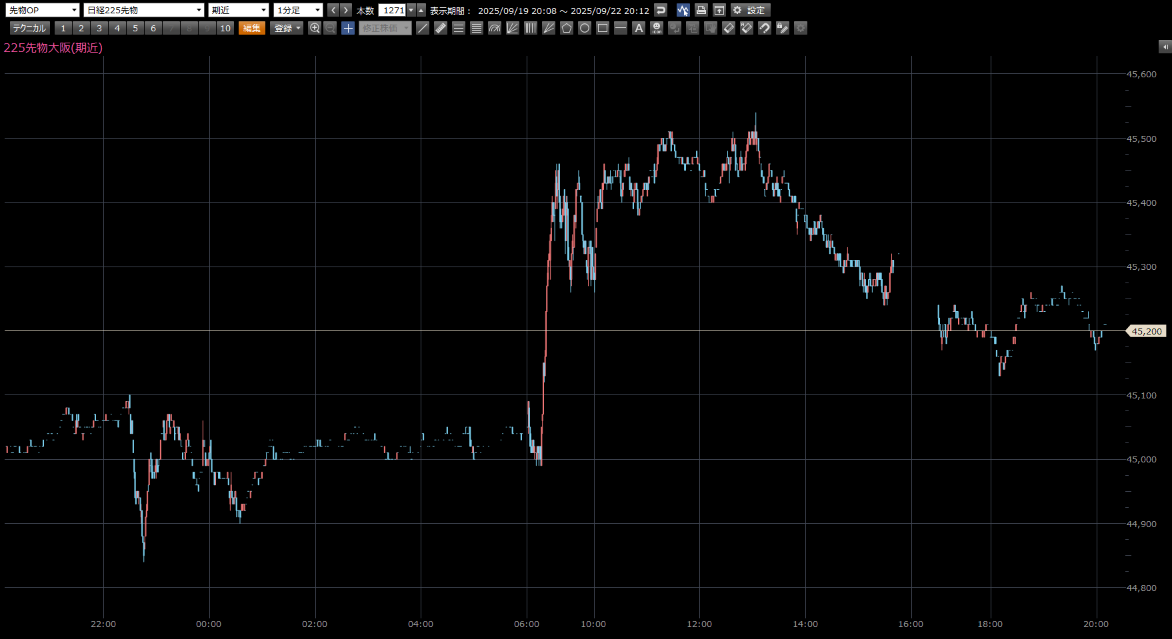Pick the ruler measurement tool
The height and width of the screenshot is (639, 1172).
(441, 28)
